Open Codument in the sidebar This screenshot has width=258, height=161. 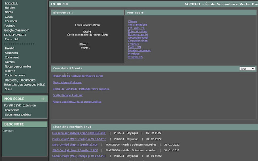point(12,58)
